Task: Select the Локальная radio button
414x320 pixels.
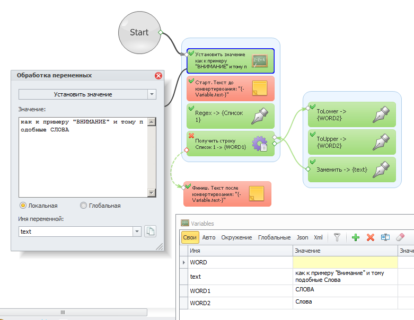Action: click(x=23, y=205)
